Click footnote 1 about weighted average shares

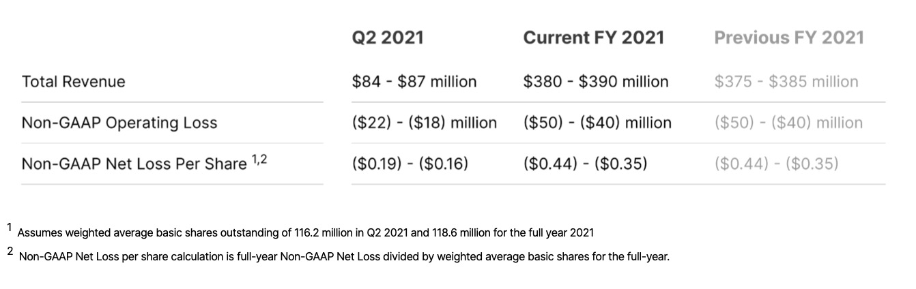[x=305, y=233]
